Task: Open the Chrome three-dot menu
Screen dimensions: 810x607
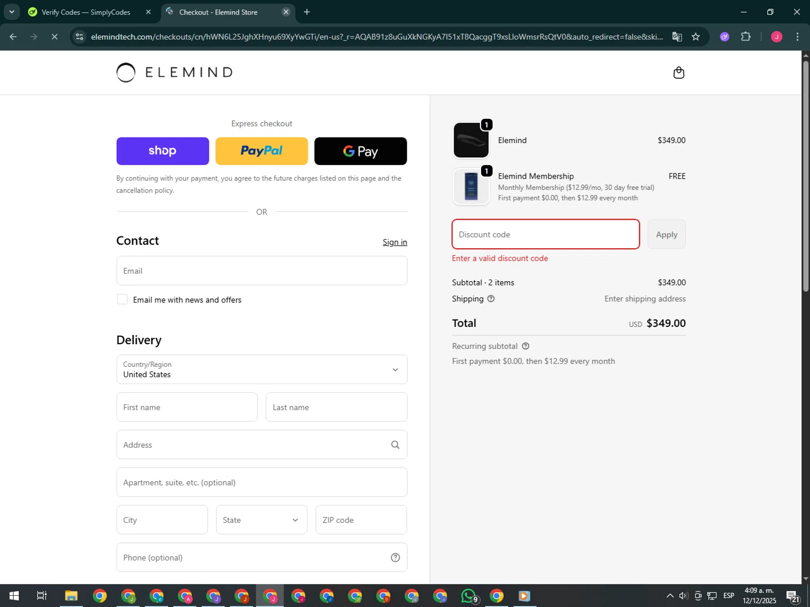Action: [x=797, y=37]
